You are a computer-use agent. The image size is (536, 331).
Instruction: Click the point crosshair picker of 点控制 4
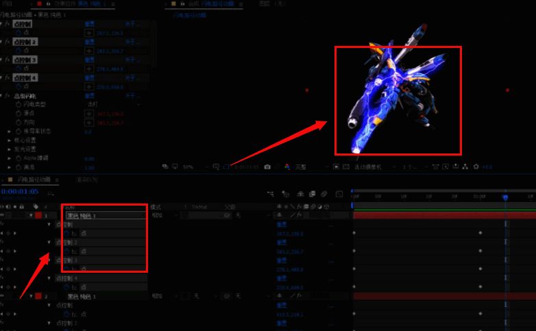[89, 87]
